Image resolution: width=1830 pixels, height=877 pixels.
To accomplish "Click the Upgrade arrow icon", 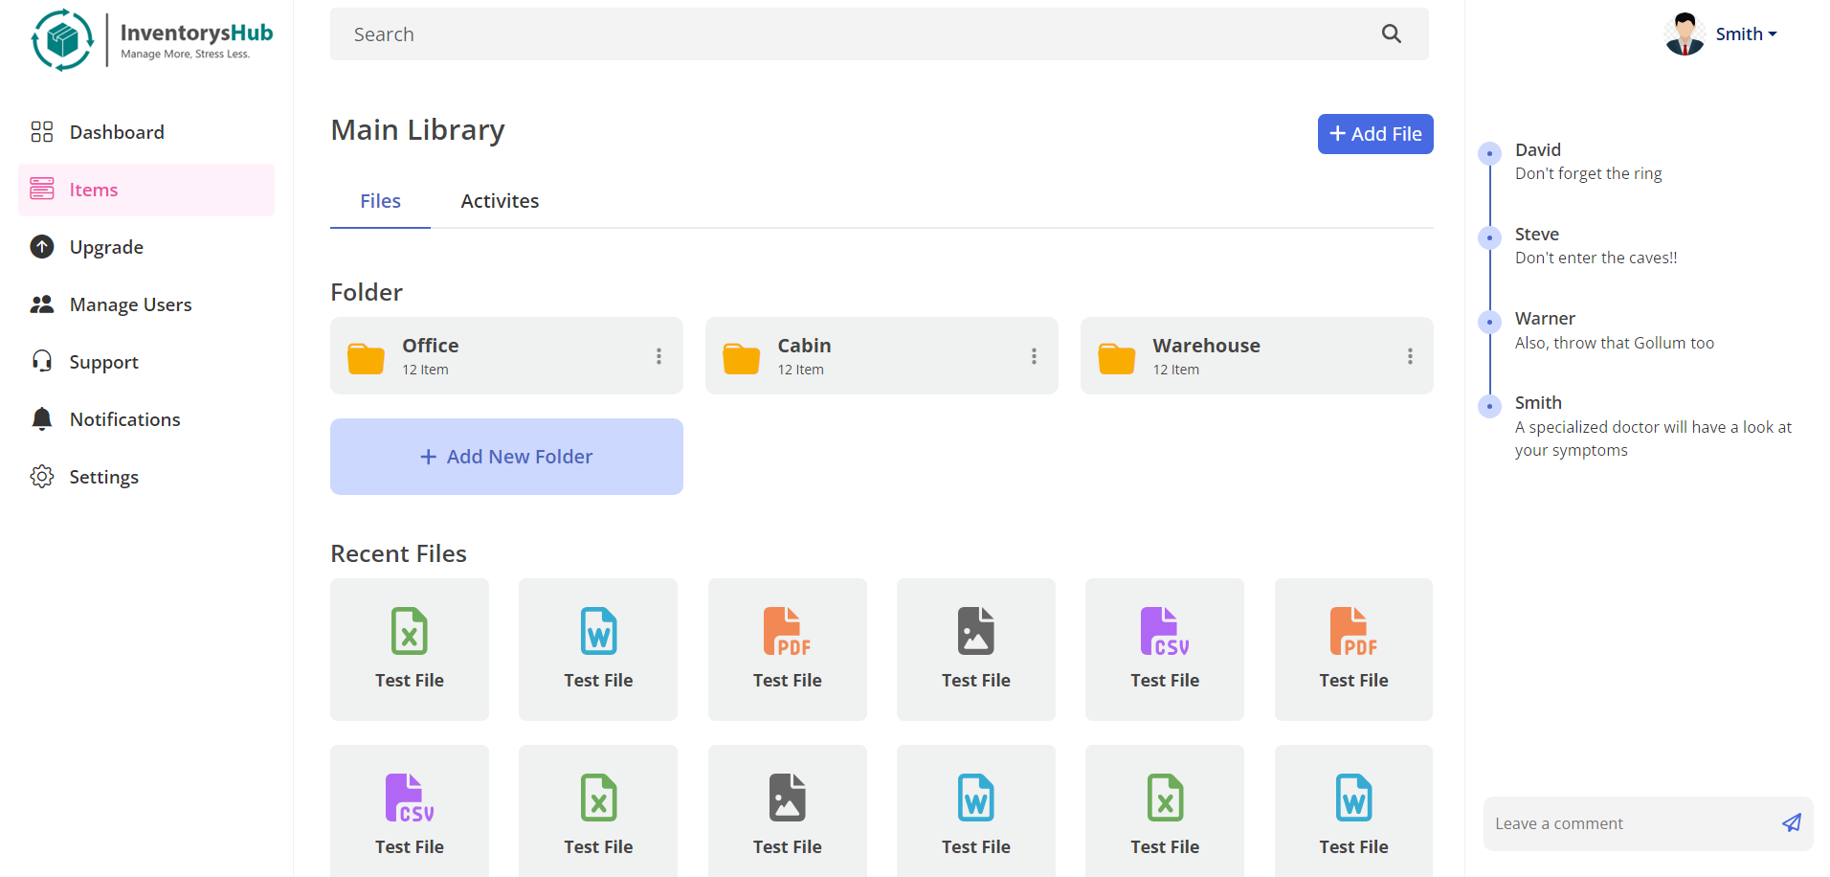I will tap(42, 247).
